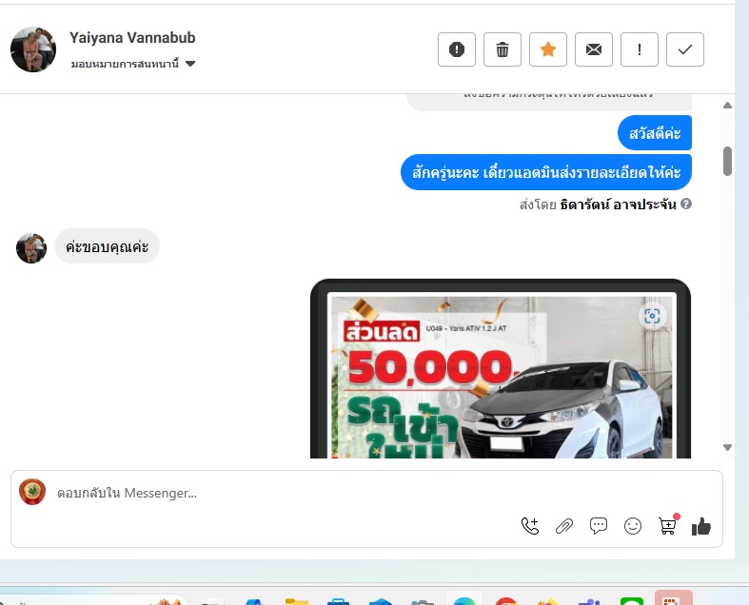Start a call with the phone-plus icon
The width and height of the screenshot is (749, 605).
point(530,526)
